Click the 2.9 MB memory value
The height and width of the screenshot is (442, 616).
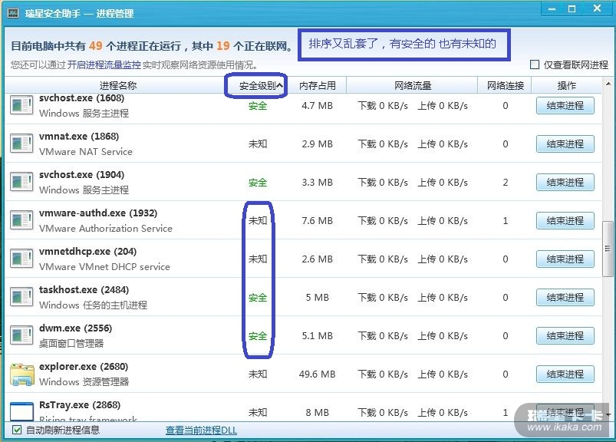(x=317, y=144)
